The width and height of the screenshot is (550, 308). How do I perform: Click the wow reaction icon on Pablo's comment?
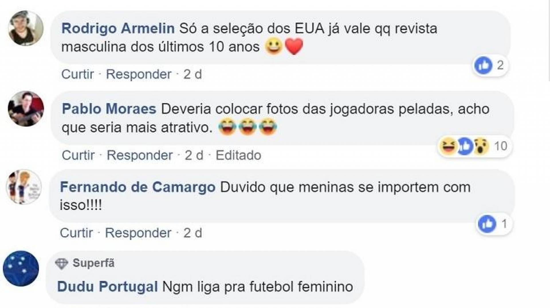[481, 146]
